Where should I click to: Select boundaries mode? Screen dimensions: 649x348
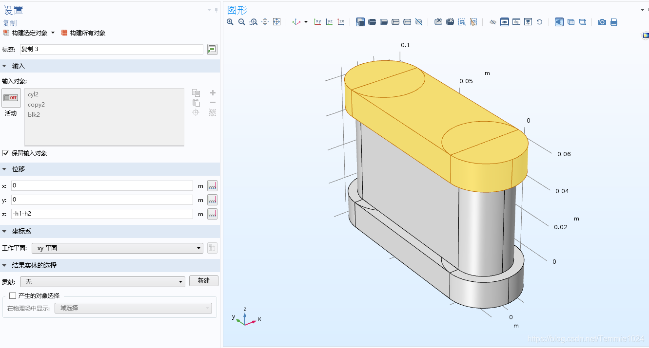click(x=384, y=22)
